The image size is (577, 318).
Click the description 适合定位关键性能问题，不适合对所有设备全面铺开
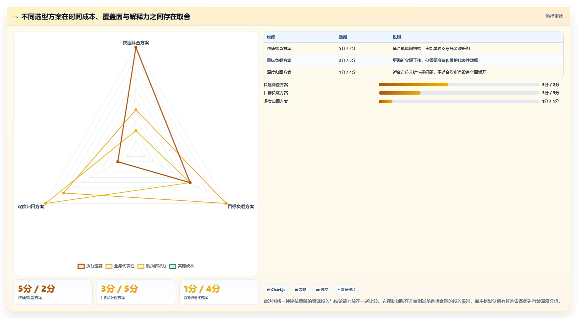439,72
